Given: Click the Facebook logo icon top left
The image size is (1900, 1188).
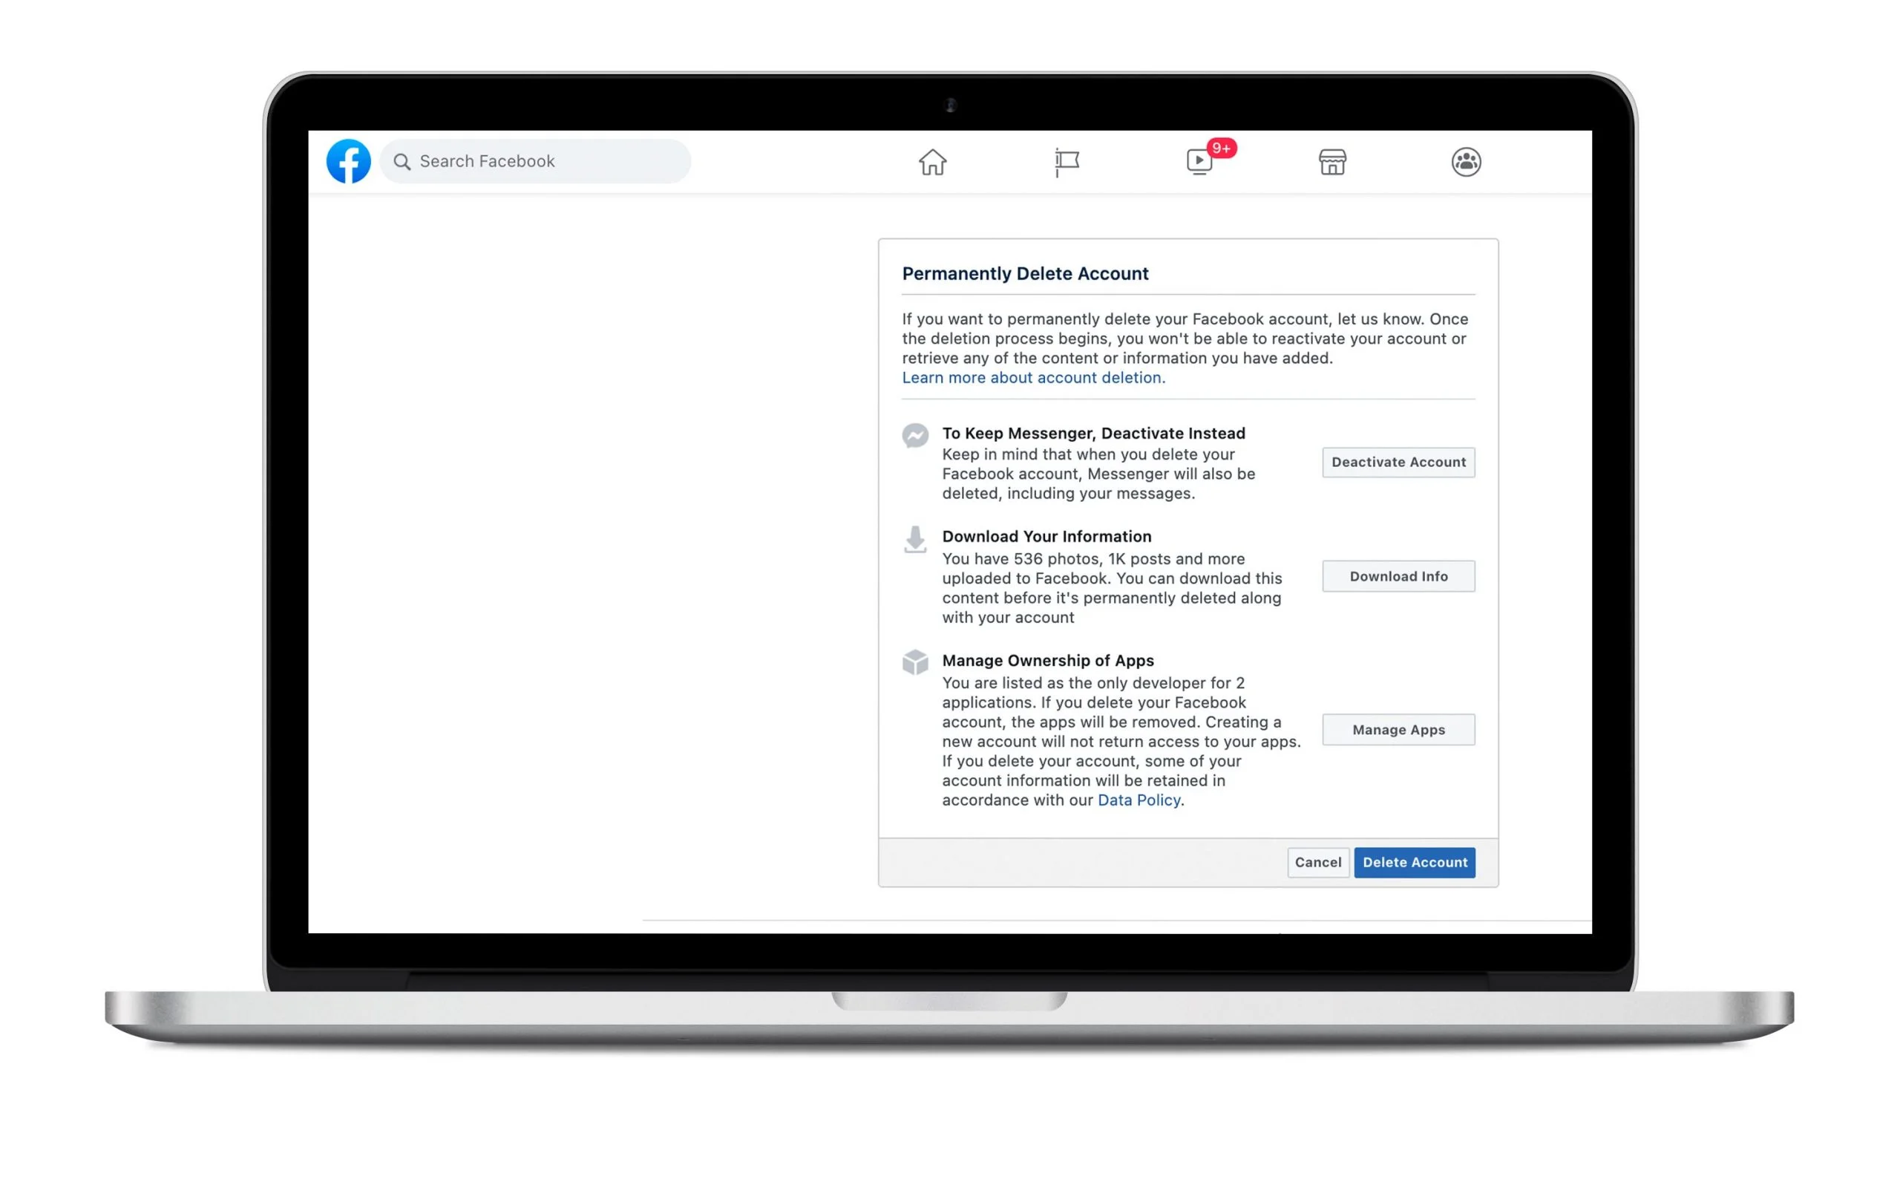Looking at the screenshot, I should pyautogui.click(x=350, y=162).
